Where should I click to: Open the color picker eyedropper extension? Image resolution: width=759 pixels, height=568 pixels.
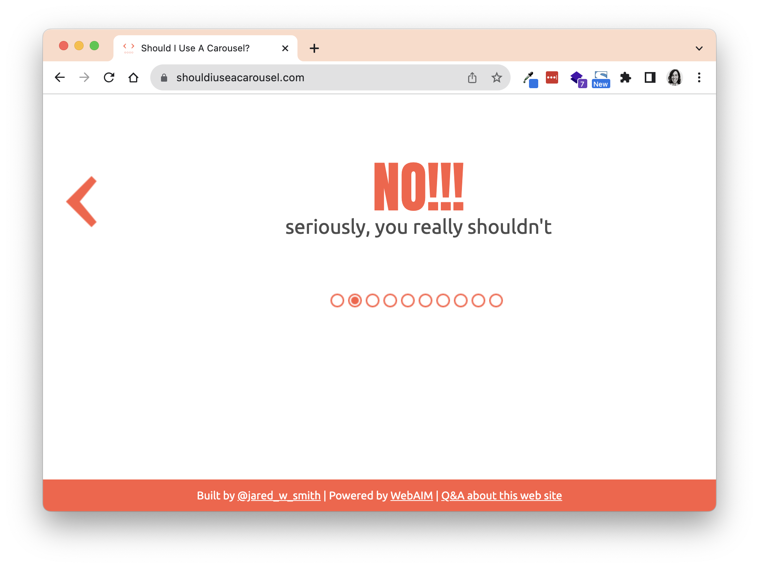[531, 79]
